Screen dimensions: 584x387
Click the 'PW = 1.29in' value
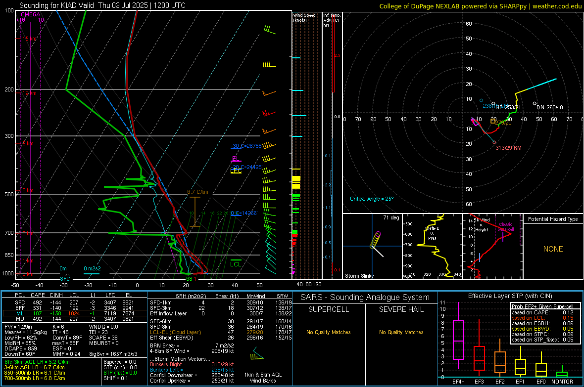pos(18,327)
